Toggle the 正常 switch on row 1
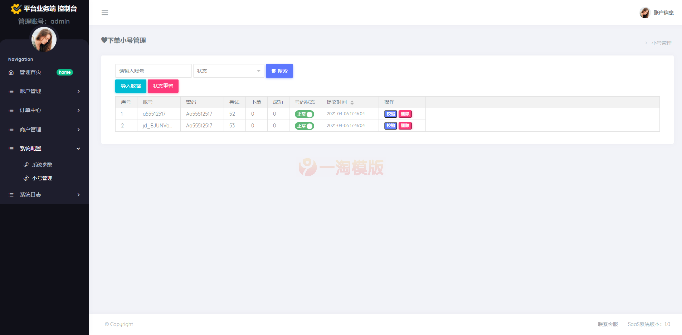The image size is (682, 335). [305, 114]
